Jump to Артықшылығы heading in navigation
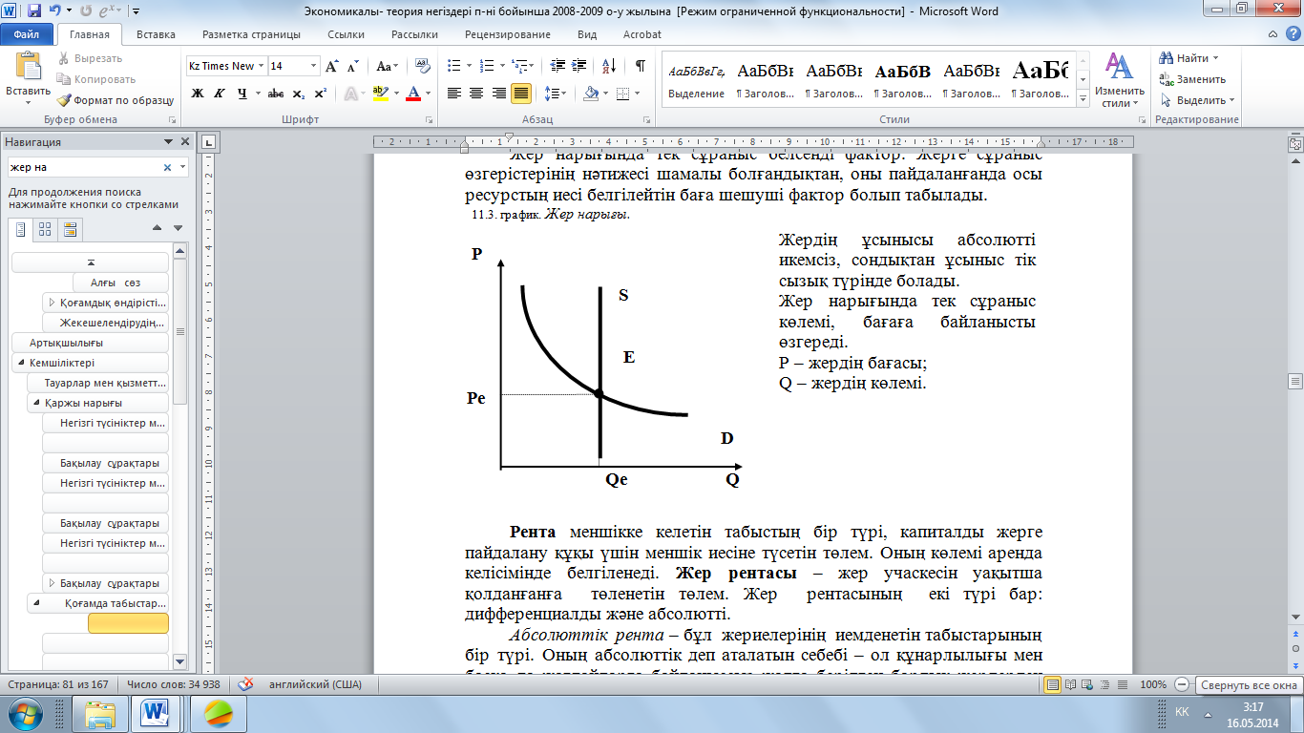 click(91, 343)
